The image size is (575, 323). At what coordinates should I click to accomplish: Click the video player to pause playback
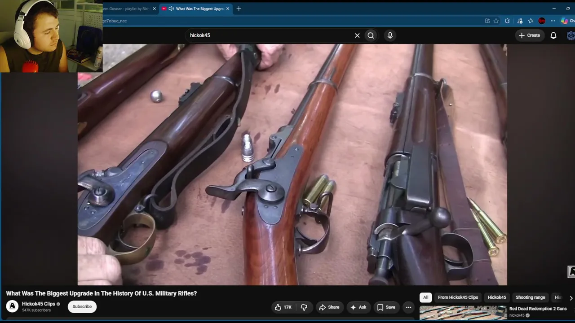(292, 165)
